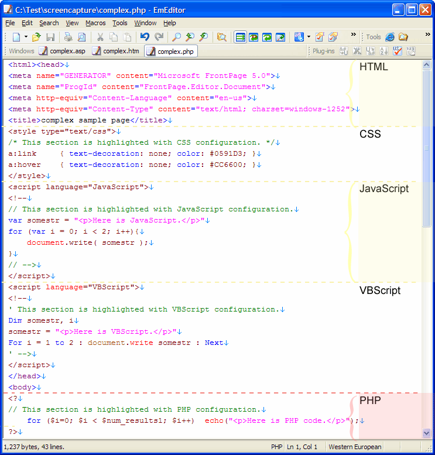
Task: Click the Cut scissors icon
Action: pos(100,37)
